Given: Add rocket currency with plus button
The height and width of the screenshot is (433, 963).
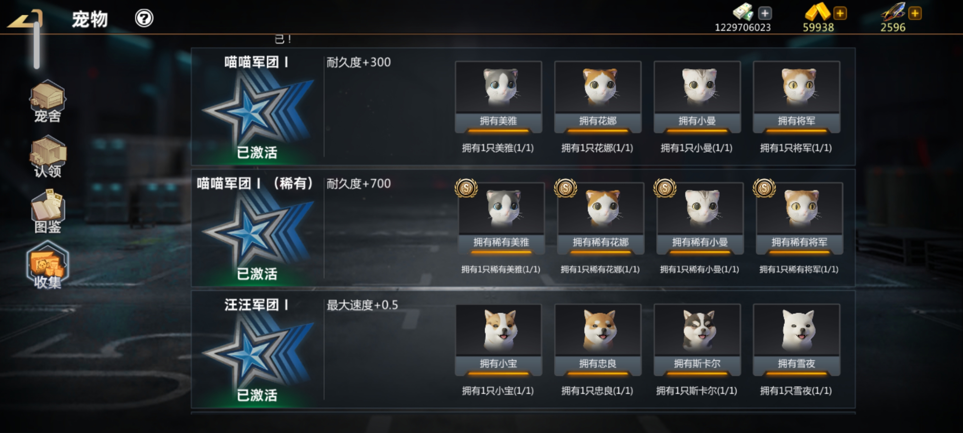Looking at the screenshot, I should [x=915, y=13].
